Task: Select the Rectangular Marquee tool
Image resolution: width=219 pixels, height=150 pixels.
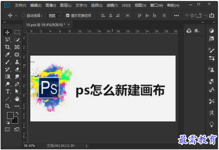Action: [17, 32]
